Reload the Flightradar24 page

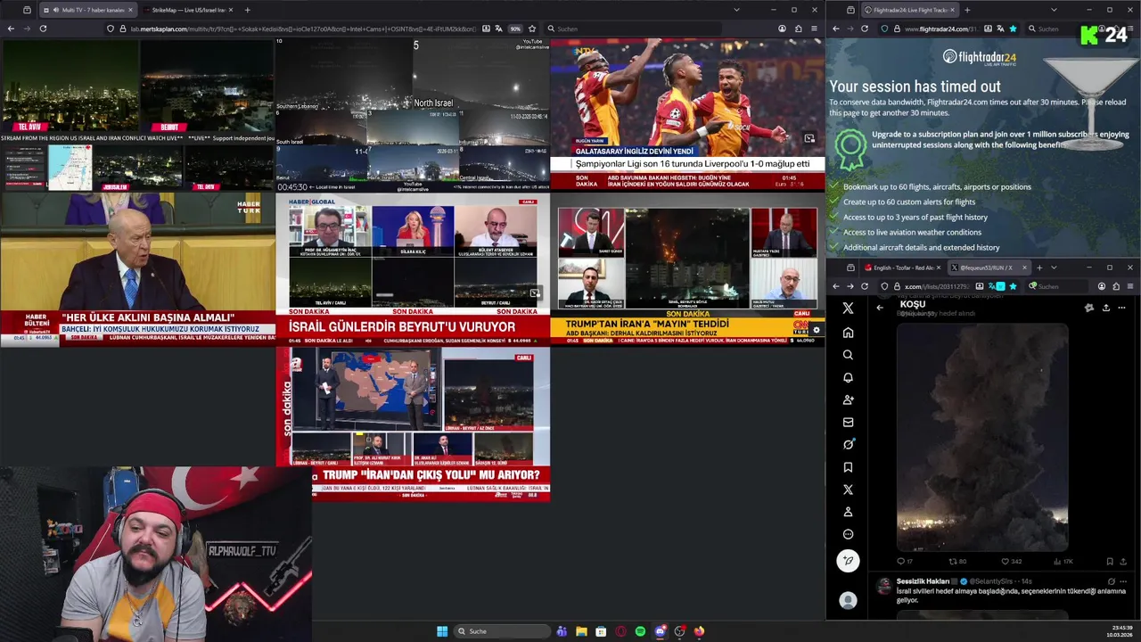(x=865, y=29)
